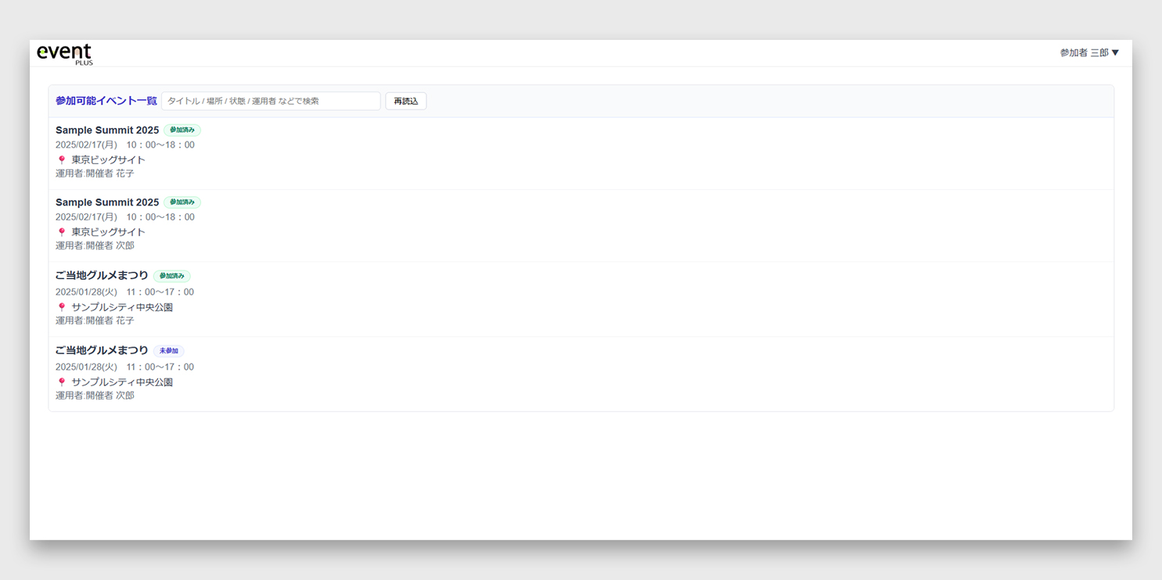Click 参加済み badge beside ご当地グルメまつり
Image resolution: width=1162 pixels, height=580 pixels.
pyautogui.click(x=172, y=276)
